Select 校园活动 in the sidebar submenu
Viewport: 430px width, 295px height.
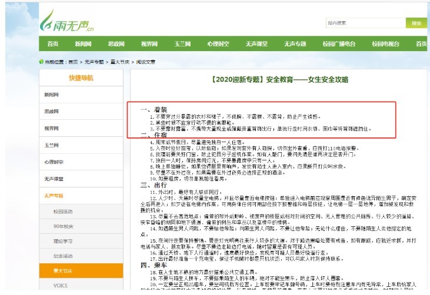coord(63,211)
